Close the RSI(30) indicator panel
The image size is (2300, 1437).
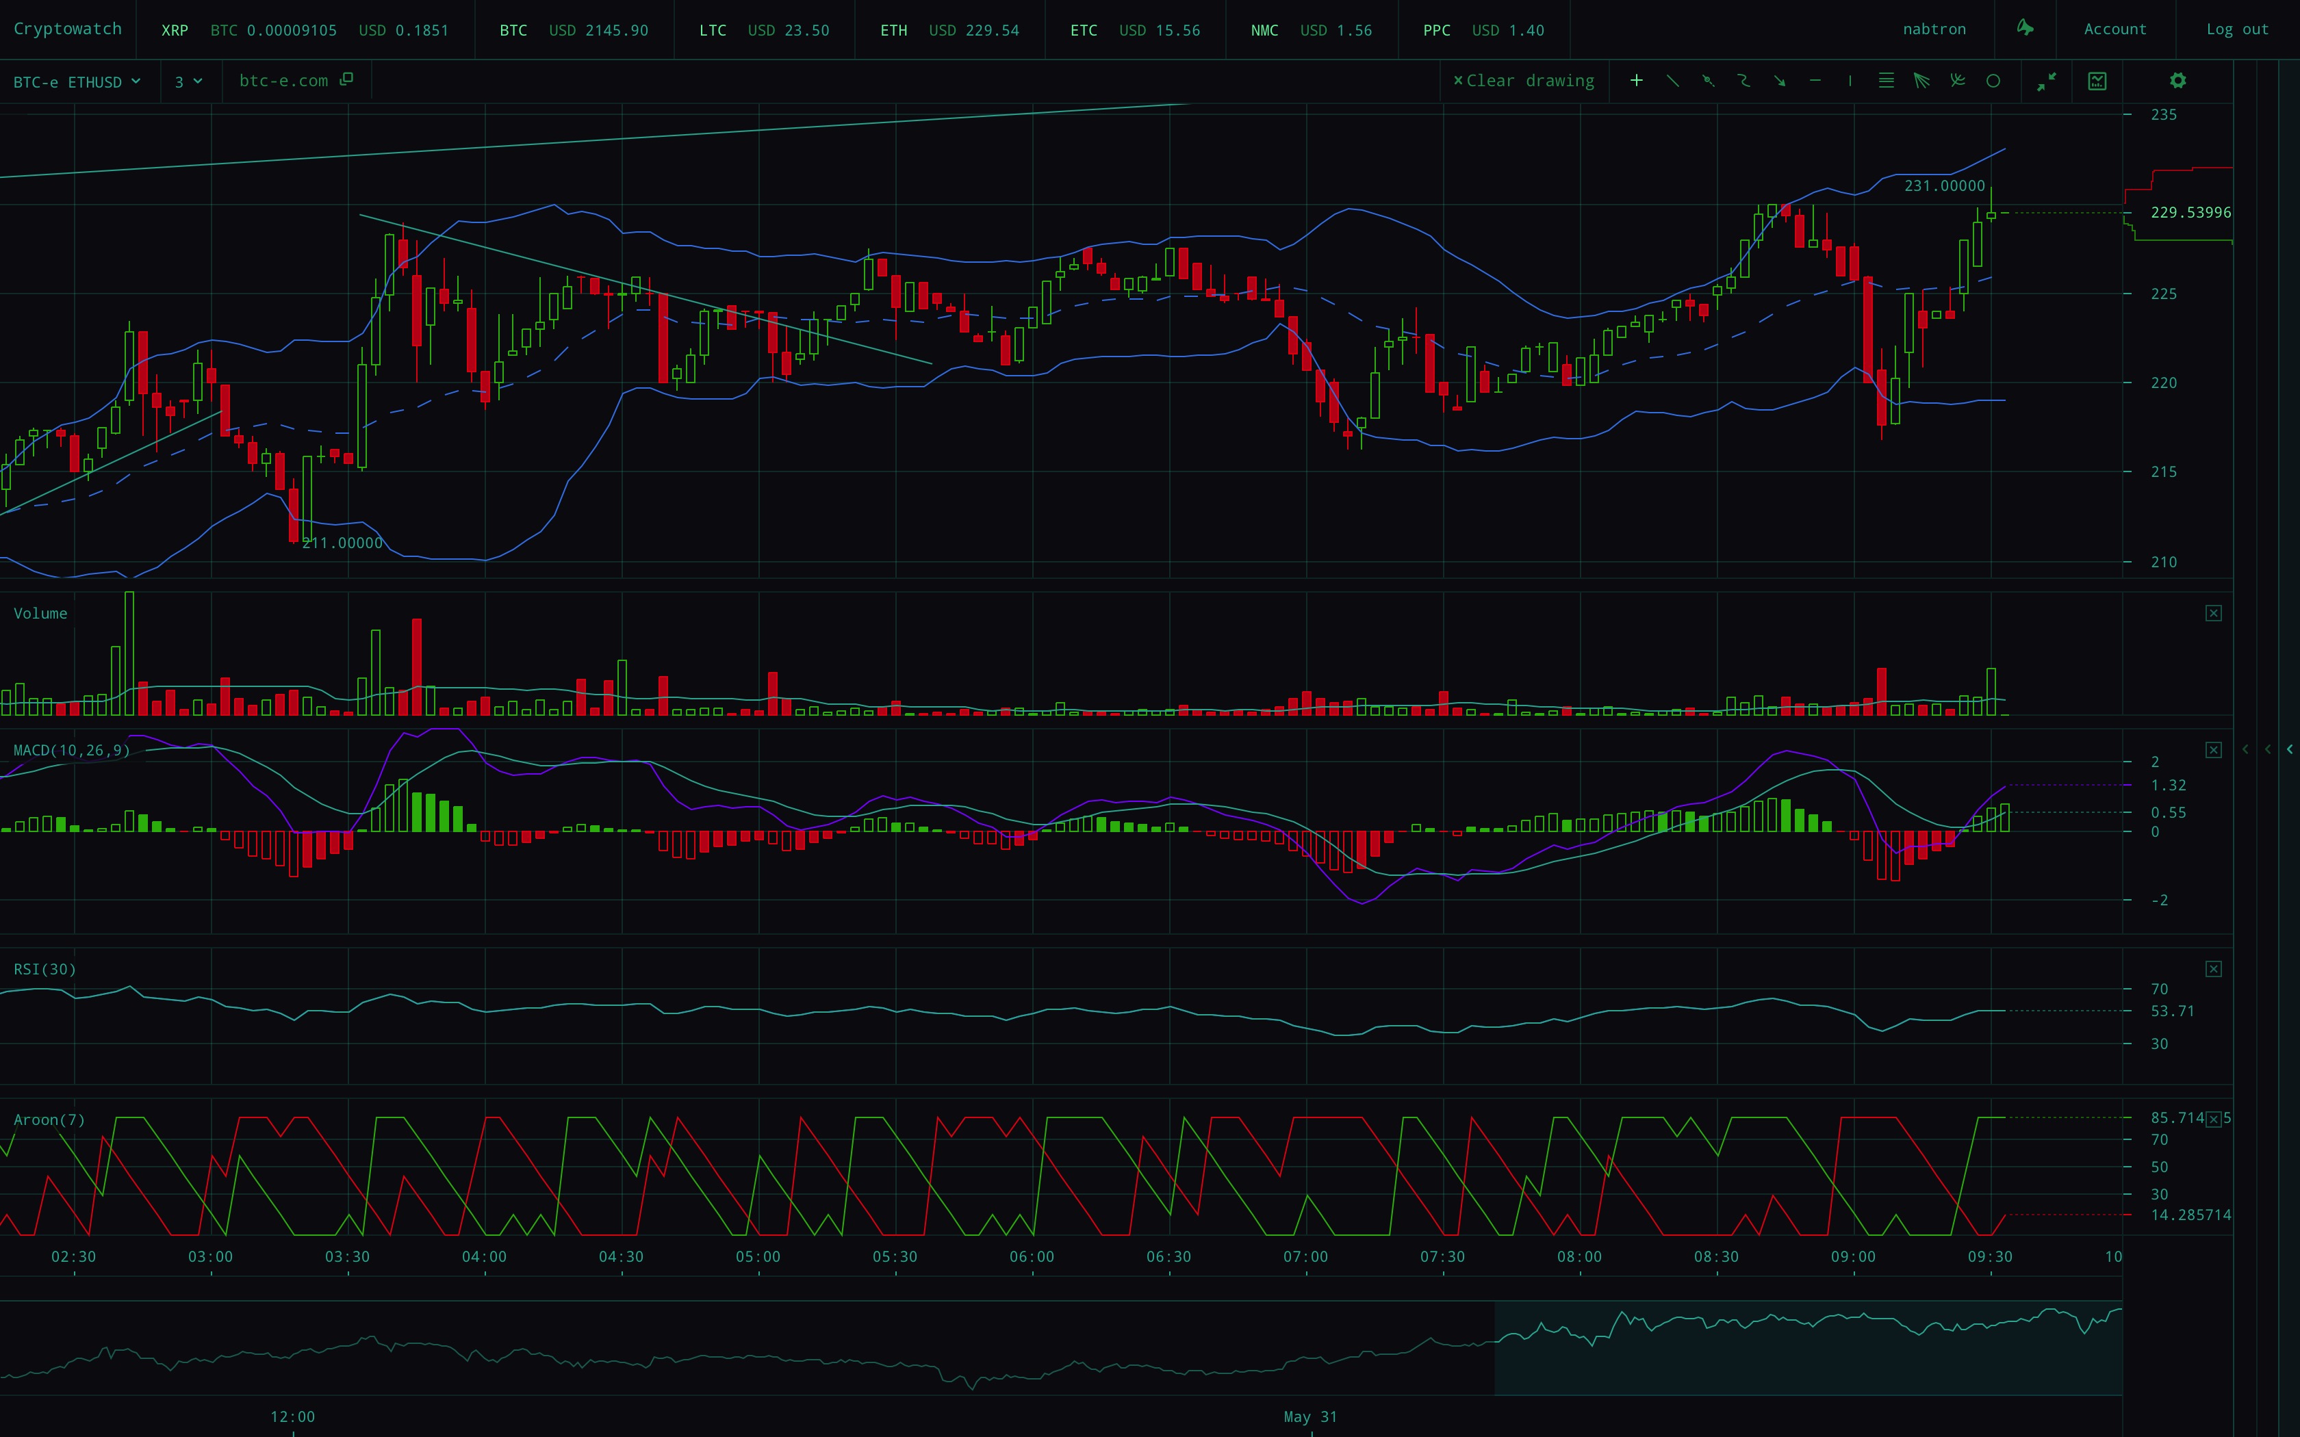2214,968
